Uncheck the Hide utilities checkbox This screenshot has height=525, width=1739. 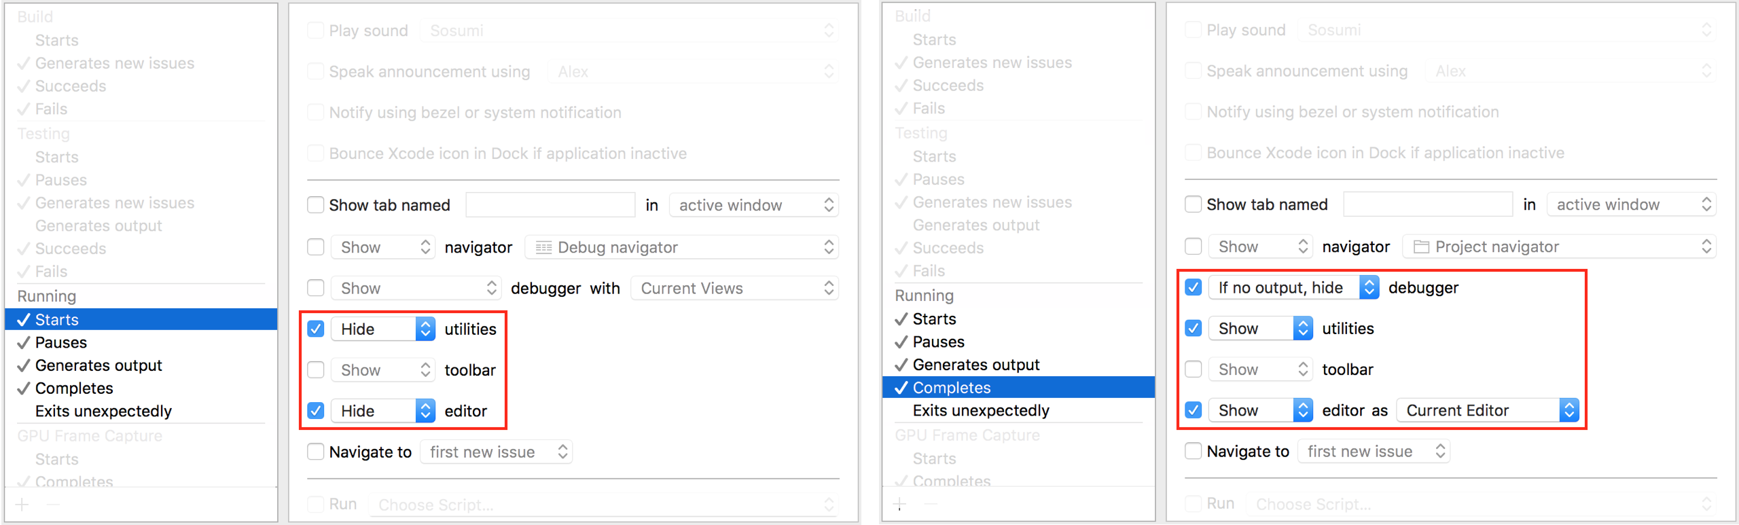[316, 329]
